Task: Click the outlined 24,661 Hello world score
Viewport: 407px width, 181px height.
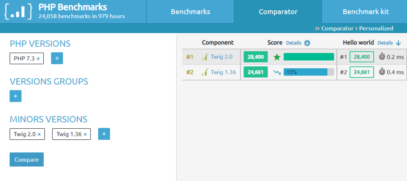Action: tap(362, 72)
